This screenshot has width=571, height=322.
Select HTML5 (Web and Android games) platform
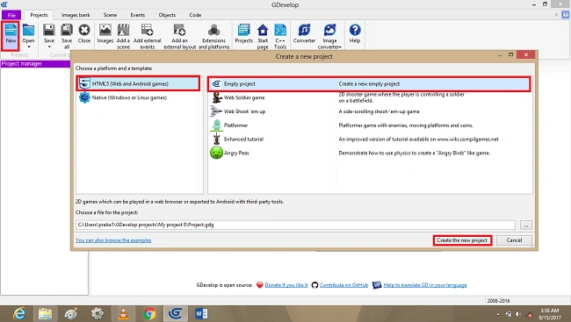point(139,83)
